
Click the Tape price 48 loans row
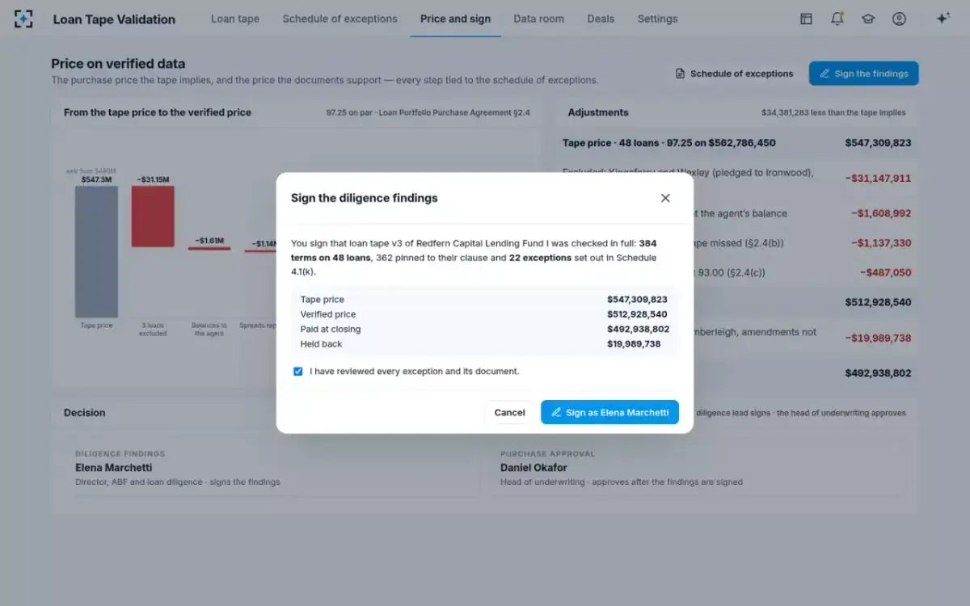point(736,143)
